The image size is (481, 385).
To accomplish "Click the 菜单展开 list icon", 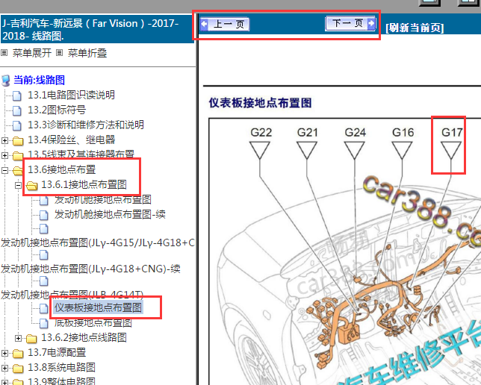I will (4, 53).
